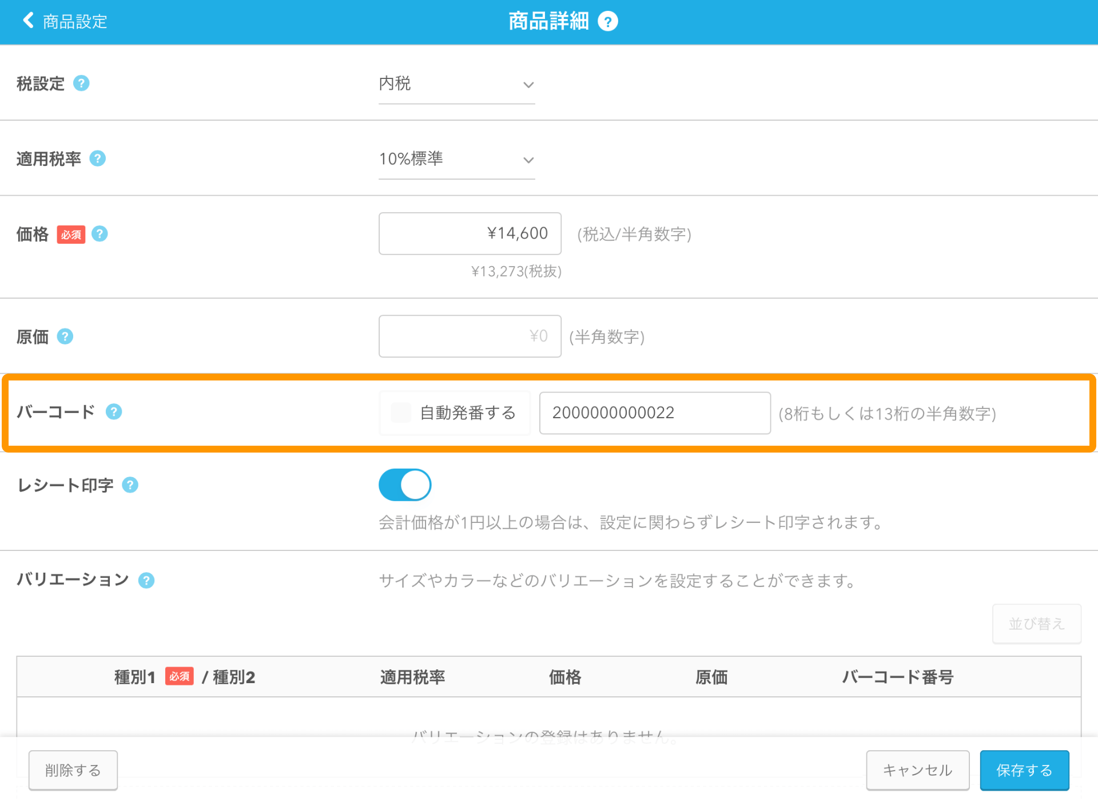
Task: Open help for 税設定 field
Action: tap(82, 83)
